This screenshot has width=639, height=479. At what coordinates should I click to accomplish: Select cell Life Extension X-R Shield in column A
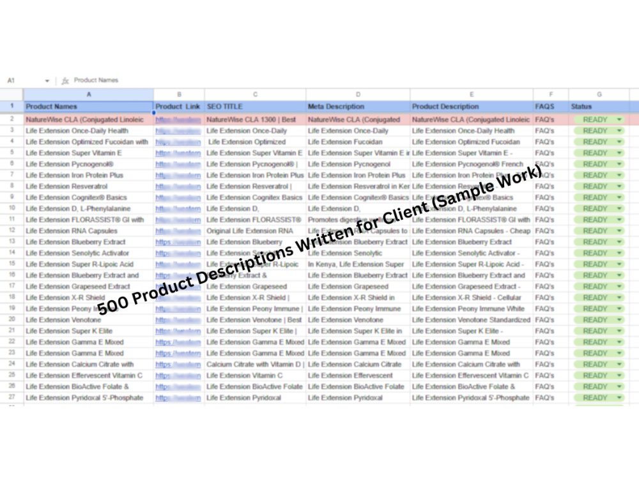(x=88, y=298)
